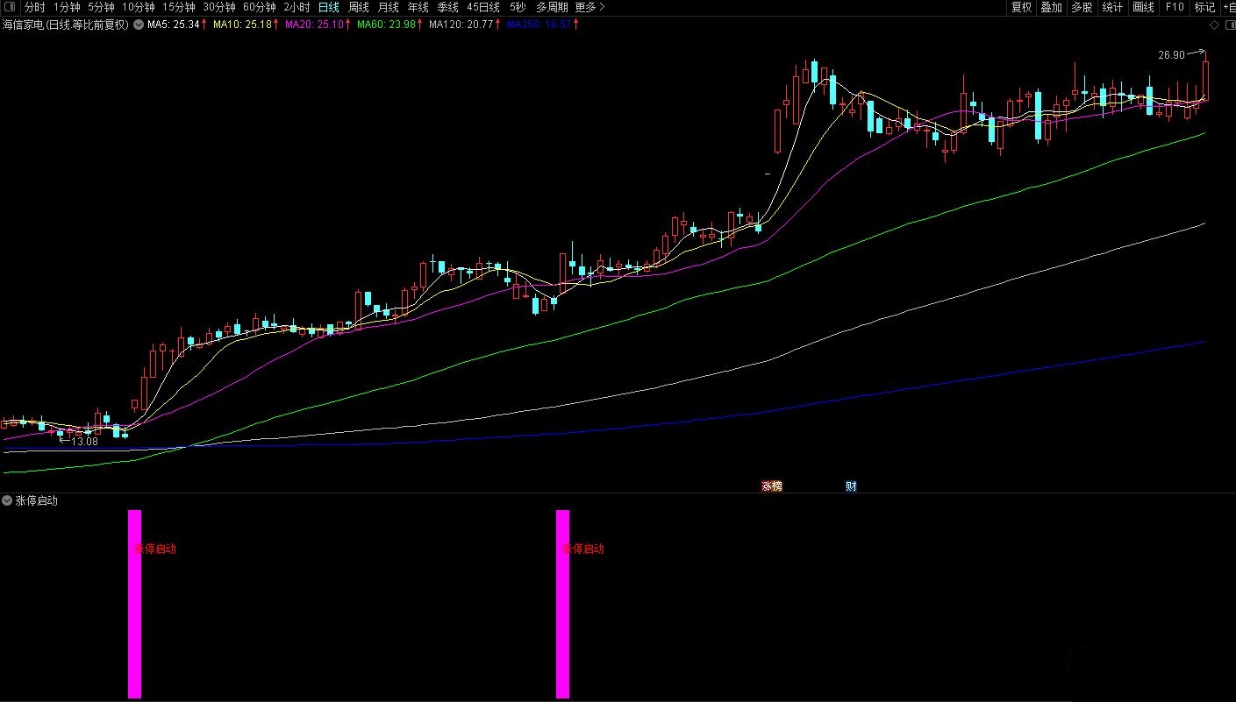Click the 统计 statistics button

click(x=1112, y=7)
